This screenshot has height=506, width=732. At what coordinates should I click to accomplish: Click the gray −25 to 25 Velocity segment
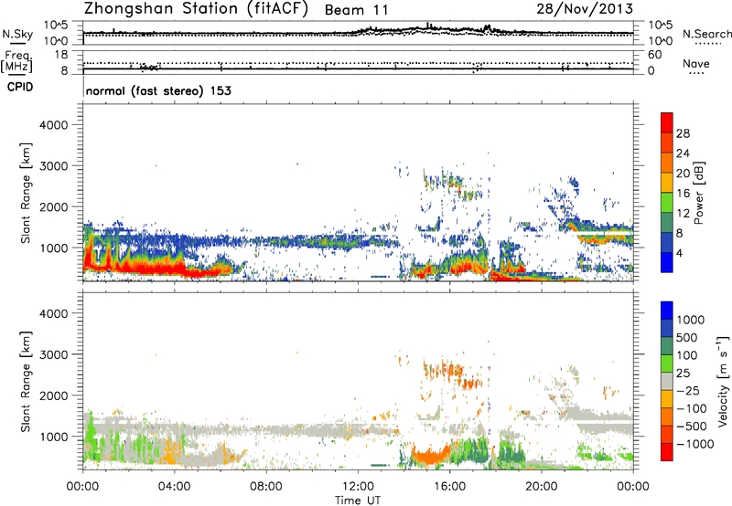point(667,381)
